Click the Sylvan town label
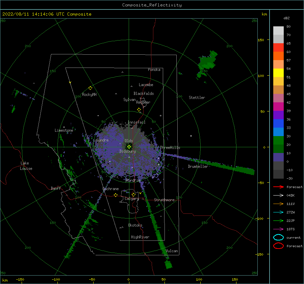The height and width of the screenshot is (284, 304). pyautogui.click(x=129, y=100)
